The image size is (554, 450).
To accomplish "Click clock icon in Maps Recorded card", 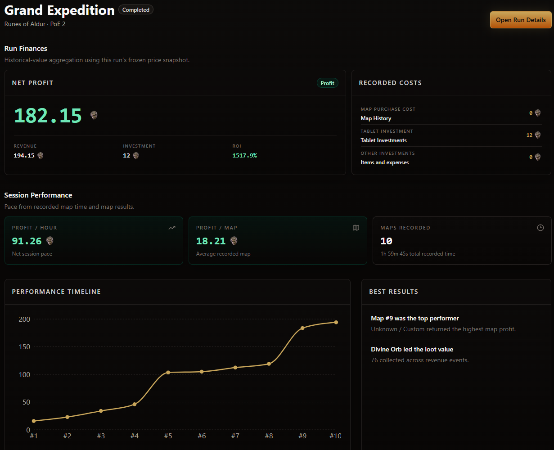I will click(540, 228).
